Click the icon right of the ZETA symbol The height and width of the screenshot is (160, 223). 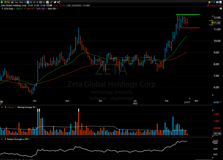point(13,2)
